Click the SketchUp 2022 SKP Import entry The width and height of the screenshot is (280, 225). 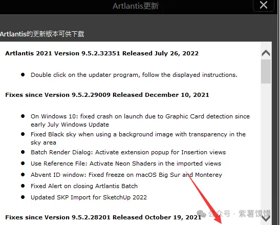[89, 197]
